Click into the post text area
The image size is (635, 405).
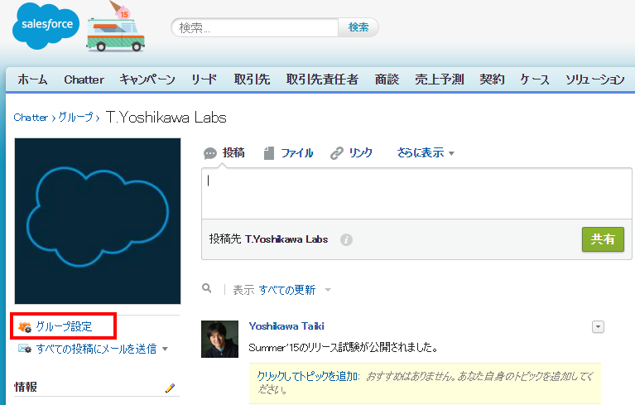416,194
